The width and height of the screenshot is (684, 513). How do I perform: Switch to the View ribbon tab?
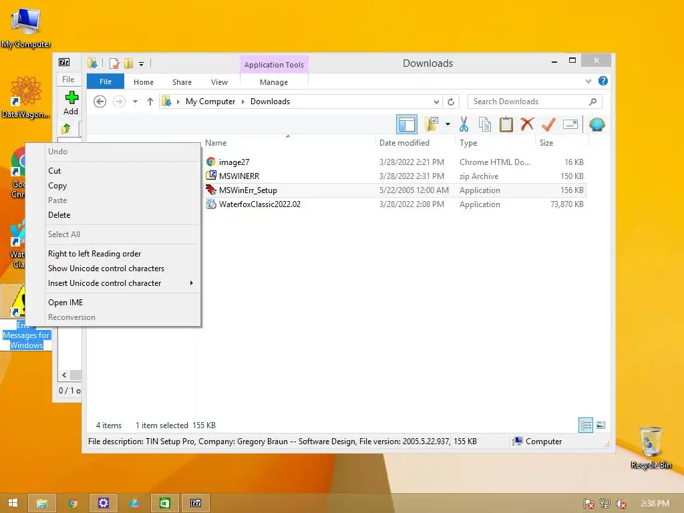pyautogui.click(x=219, y=82)
